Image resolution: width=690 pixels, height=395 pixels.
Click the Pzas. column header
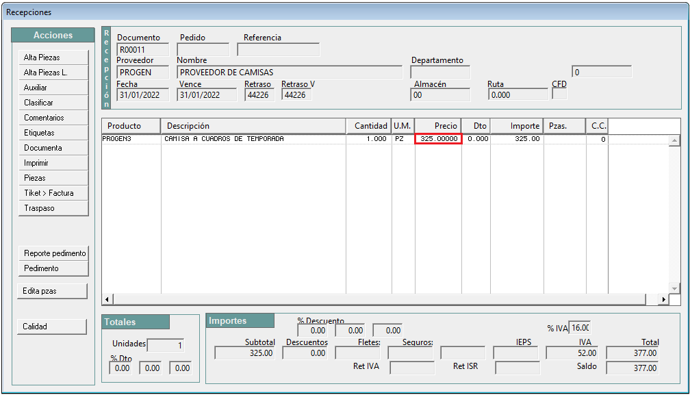(x=565, y=126)
